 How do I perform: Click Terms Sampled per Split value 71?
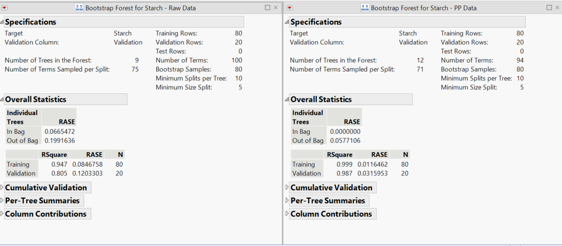pyautogui.click(x=420, y=69)
